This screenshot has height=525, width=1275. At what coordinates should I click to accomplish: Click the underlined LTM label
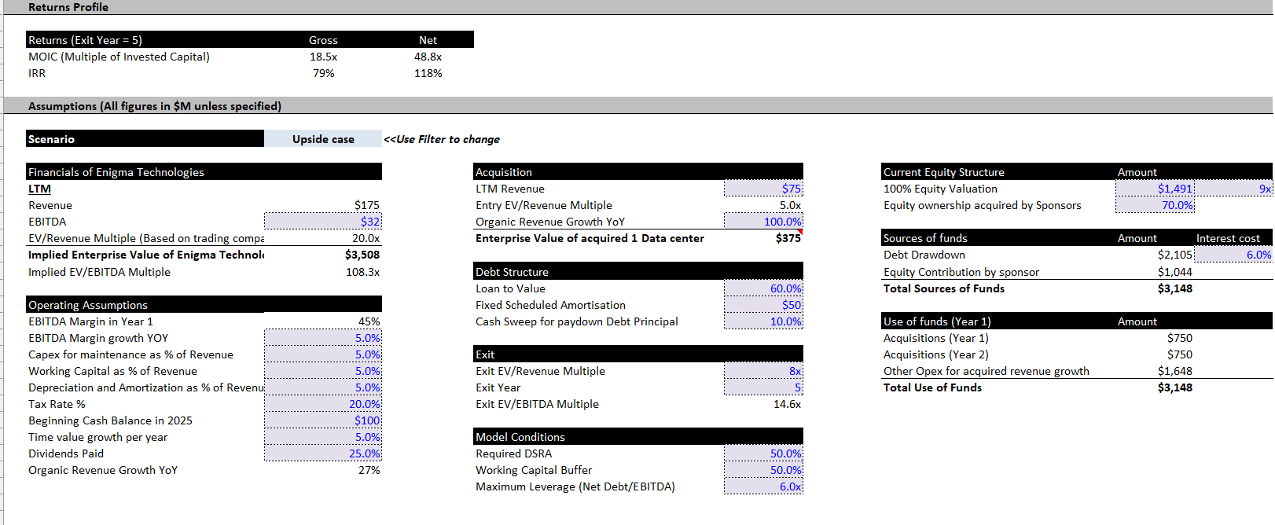pos(39,189)
